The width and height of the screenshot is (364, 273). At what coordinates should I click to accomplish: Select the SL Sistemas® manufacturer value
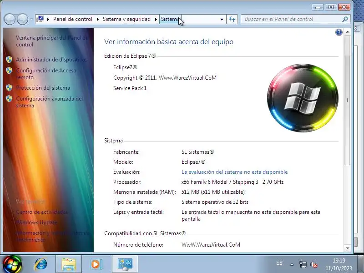[x=197, y=152]
